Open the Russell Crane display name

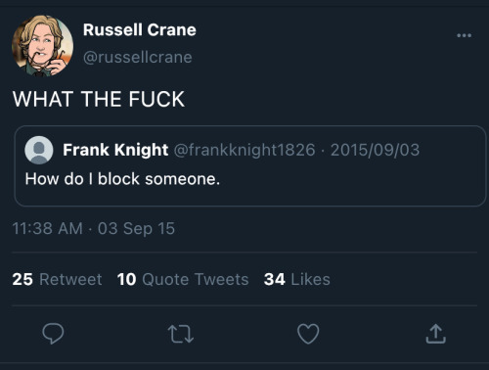pos(140,30)
